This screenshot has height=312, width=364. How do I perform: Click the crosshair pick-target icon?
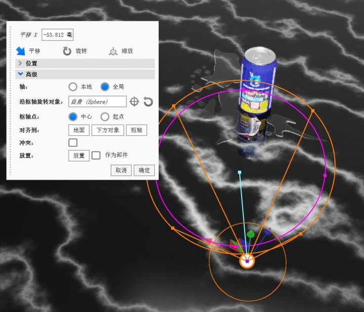click(134, 101)
